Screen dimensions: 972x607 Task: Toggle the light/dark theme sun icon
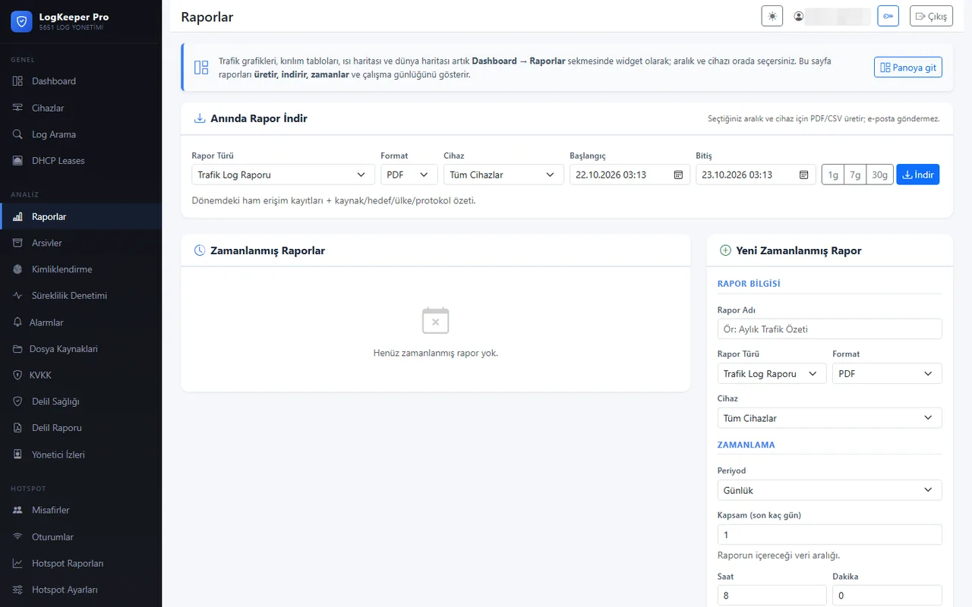(x=772, y=16)
